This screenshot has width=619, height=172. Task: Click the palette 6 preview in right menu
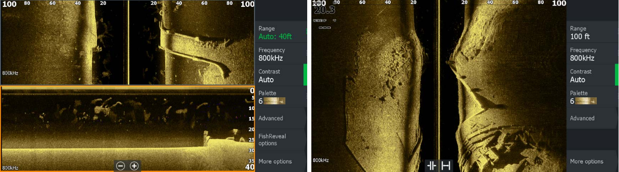click(586, 101)
